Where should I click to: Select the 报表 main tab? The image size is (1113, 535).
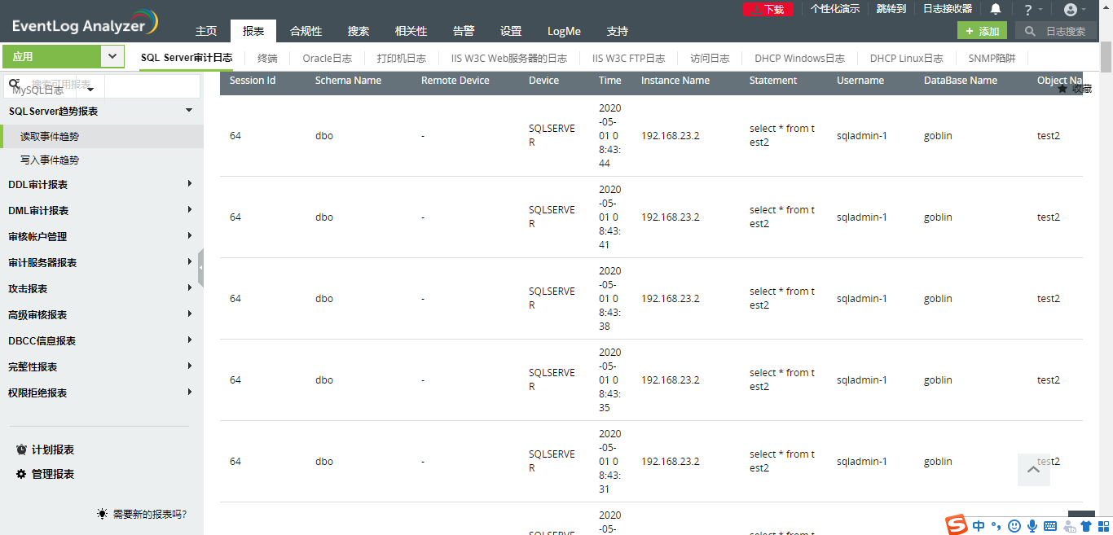pyautogui.click(x=253, y=32)
